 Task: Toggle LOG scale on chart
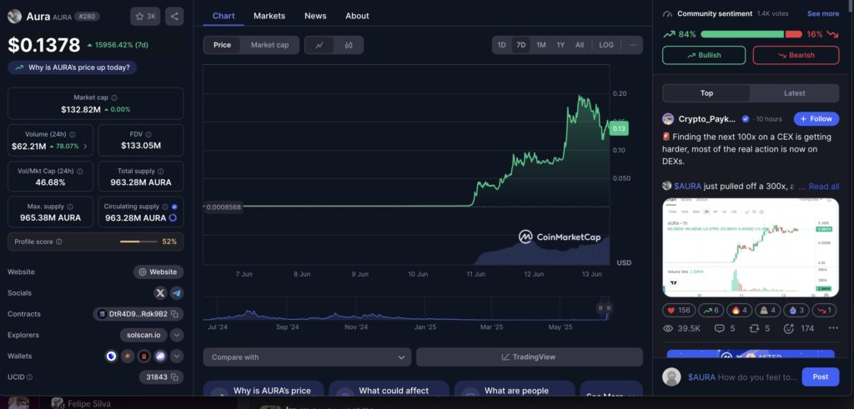pos(606,45)
